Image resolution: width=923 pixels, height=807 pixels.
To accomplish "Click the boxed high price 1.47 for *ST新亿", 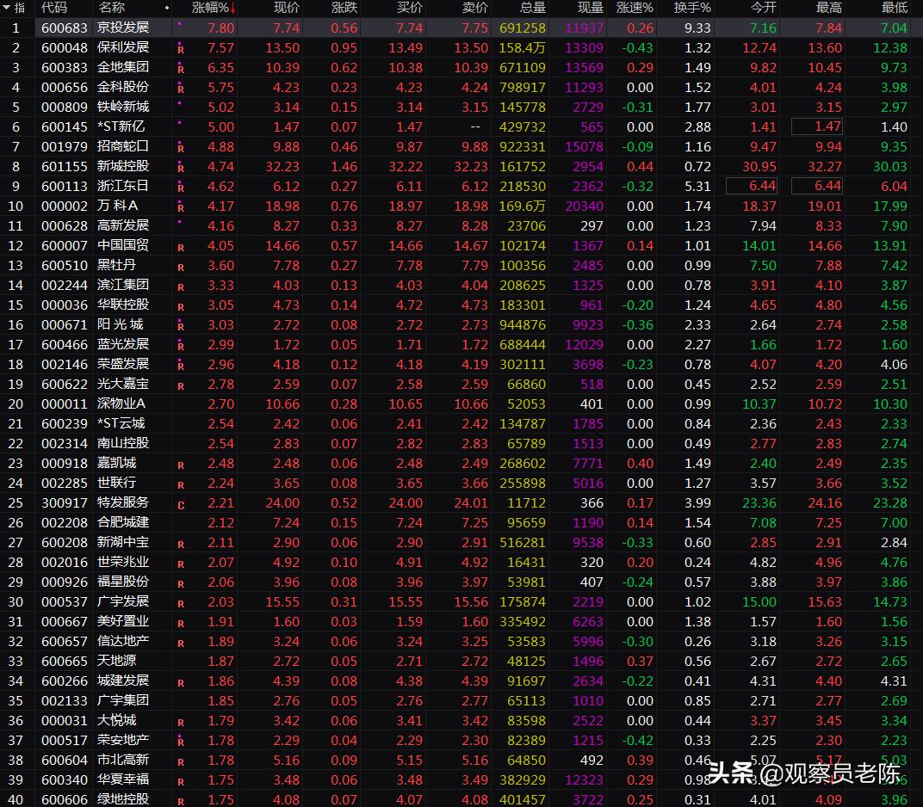I will (x=817, y=126).
